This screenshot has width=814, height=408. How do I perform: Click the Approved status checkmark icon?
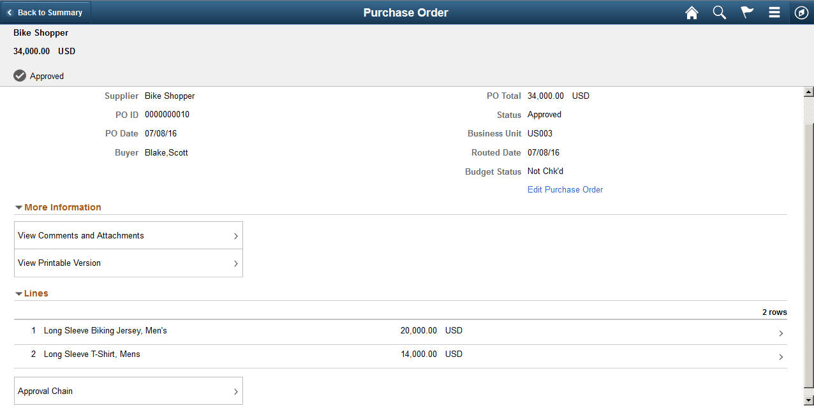[20, 75]
